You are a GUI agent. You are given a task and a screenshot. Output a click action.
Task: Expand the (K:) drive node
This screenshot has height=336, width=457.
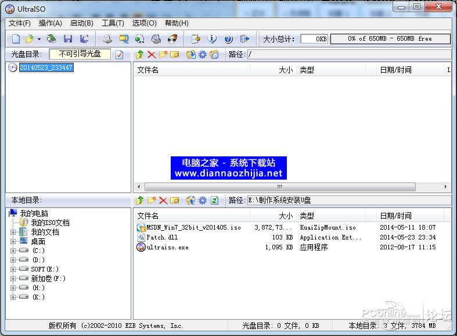coord(13,297)
